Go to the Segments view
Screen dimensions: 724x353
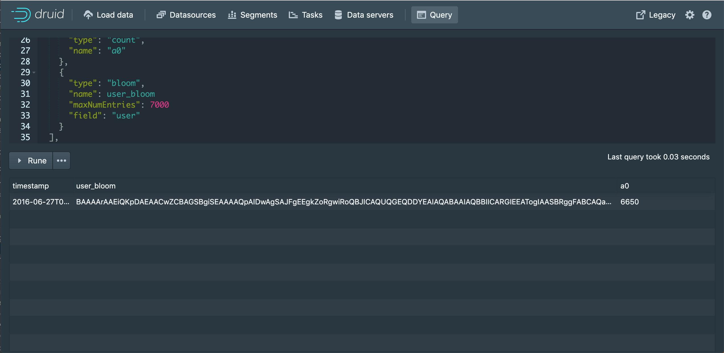click(x=258, y=15)
